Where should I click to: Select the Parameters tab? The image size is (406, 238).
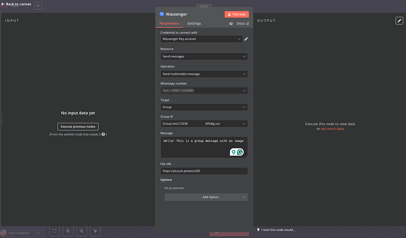click(169, 24)
